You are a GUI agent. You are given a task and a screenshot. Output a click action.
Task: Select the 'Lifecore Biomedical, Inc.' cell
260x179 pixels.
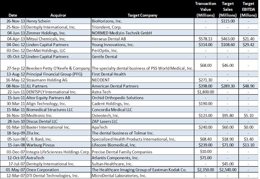coord(143,145)
